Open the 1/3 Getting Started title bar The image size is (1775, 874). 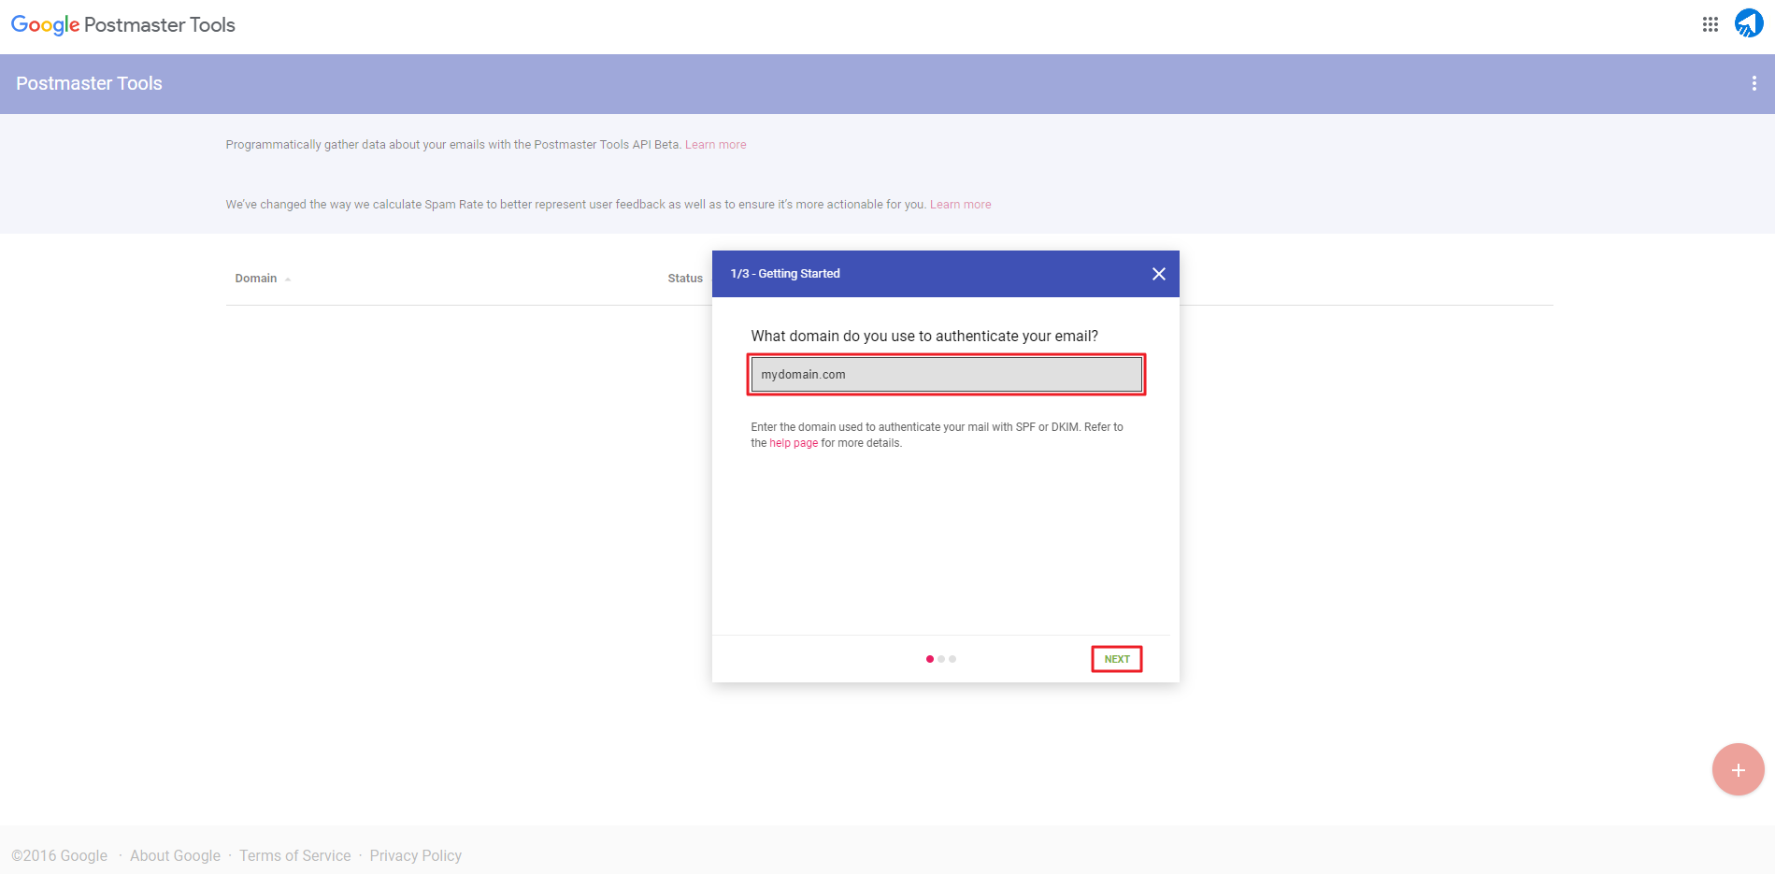pos(784,273)
